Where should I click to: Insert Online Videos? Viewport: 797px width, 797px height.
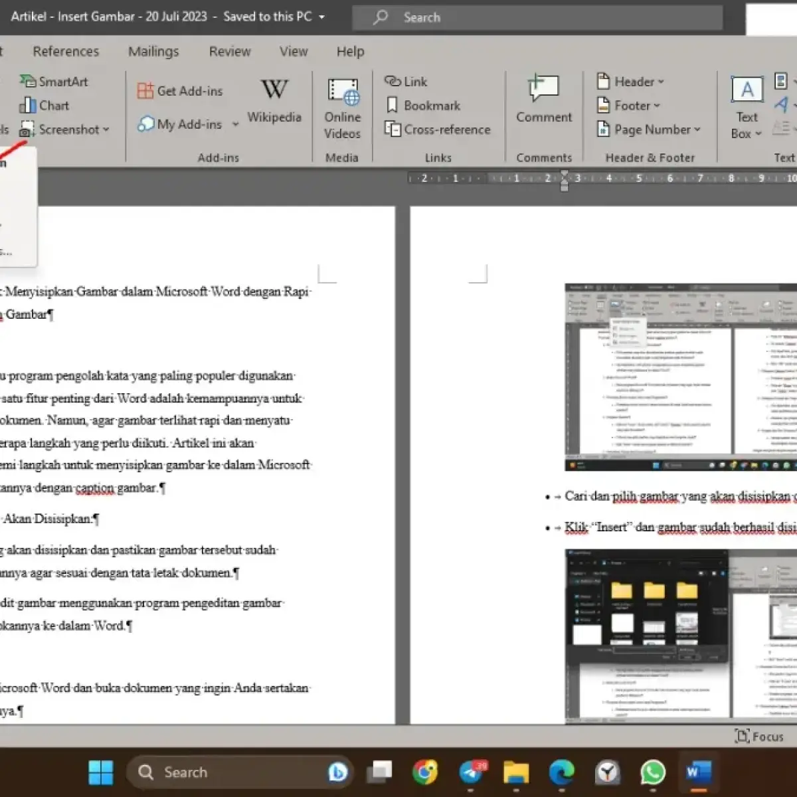click(x=343, y=108)
